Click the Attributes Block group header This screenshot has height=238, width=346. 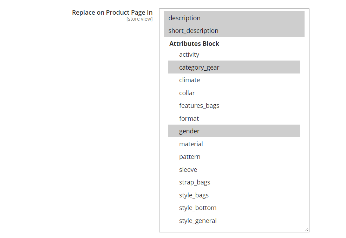tap(194, 44)
